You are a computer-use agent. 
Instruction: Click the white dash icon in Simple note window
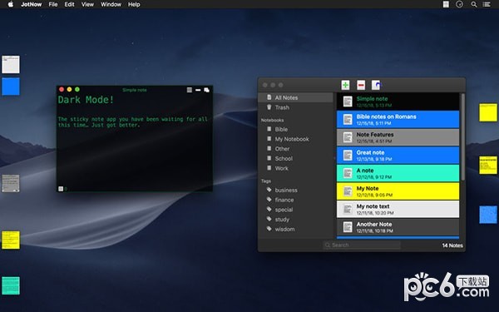click(x=198, y=90)
